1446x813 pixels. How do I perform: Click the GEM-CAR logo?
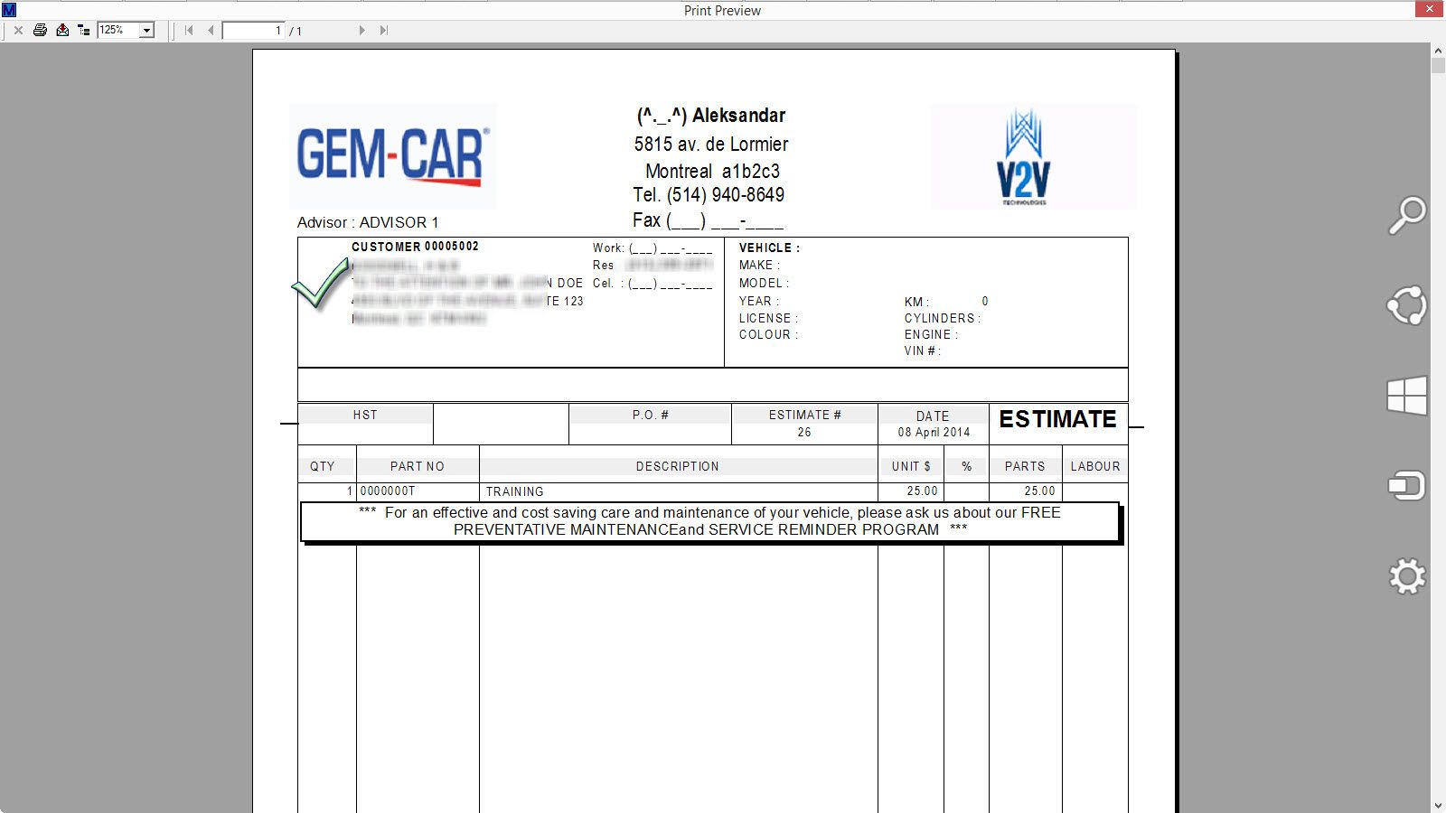click(392, 156)
